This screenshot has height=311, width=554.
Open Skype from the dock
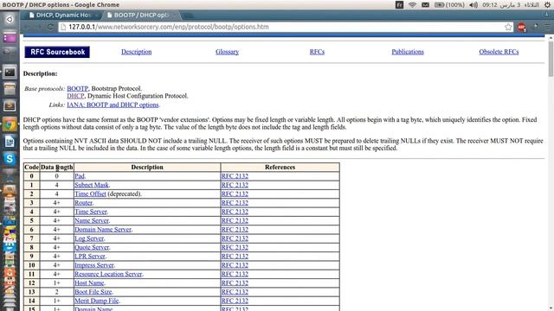(x=10, y=159)
